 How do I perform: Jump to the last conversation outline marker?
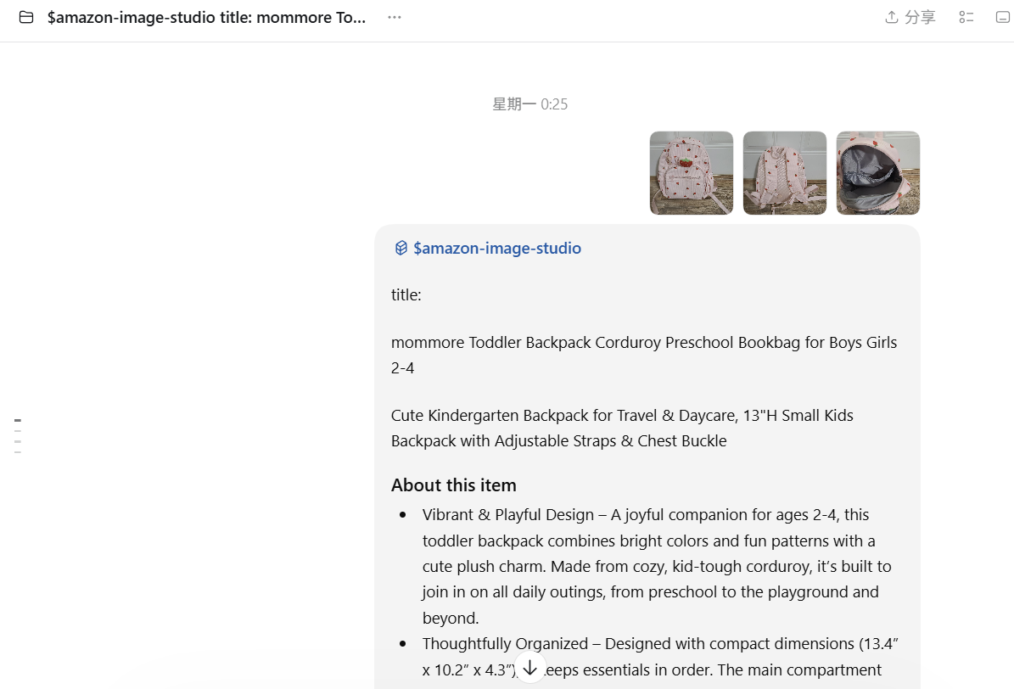coord(18,452)
